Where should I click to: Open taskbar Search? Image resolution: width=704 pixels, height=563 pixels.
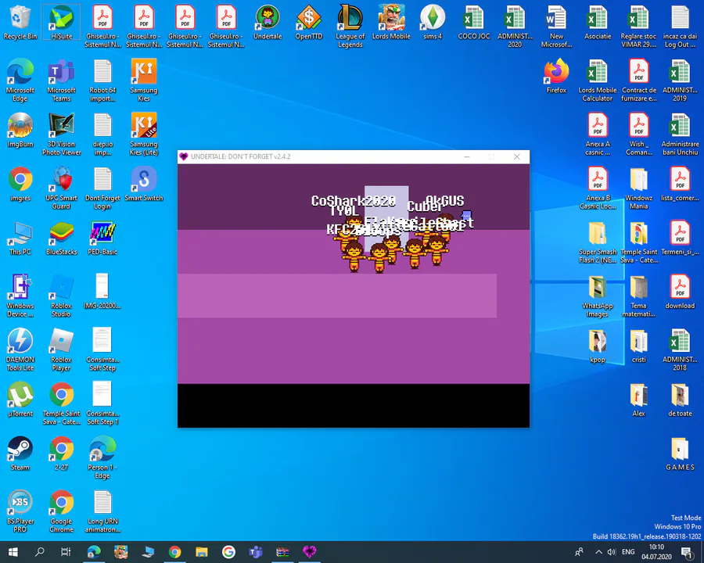[x=40, y=552]
